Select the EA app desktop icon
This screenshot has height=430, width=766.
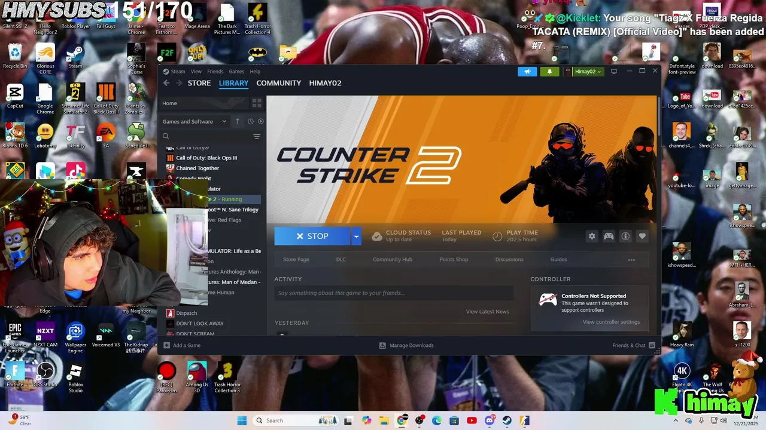point(106,136)
